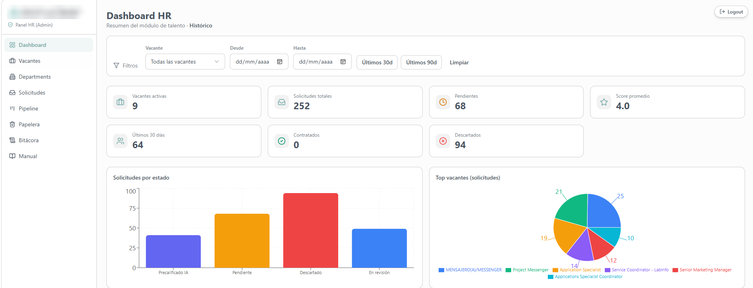Click the Solicitudes inbox icon in sidebar
The width and height of the screenshot is (753, 288).
pyautogui.click(x=12, y=93)
